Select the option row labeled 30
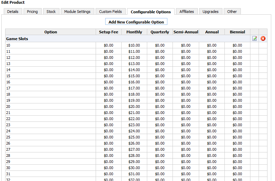 (x=136, y=167)
